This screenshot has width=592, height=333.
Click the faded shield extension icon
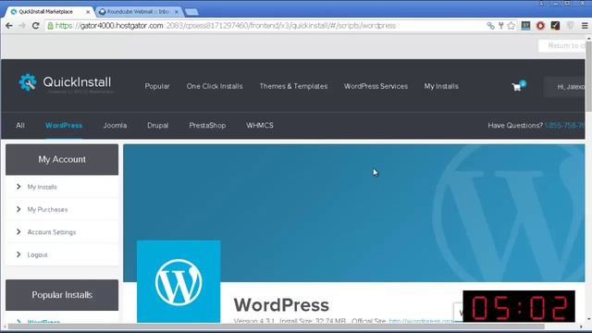coord(570,26)
